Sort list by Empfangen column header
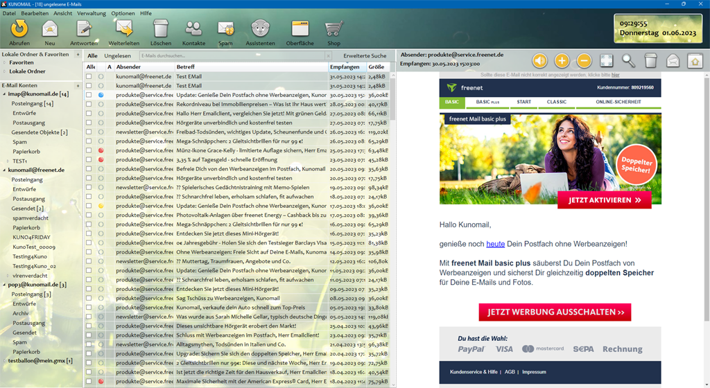 [x=347, y=67]
